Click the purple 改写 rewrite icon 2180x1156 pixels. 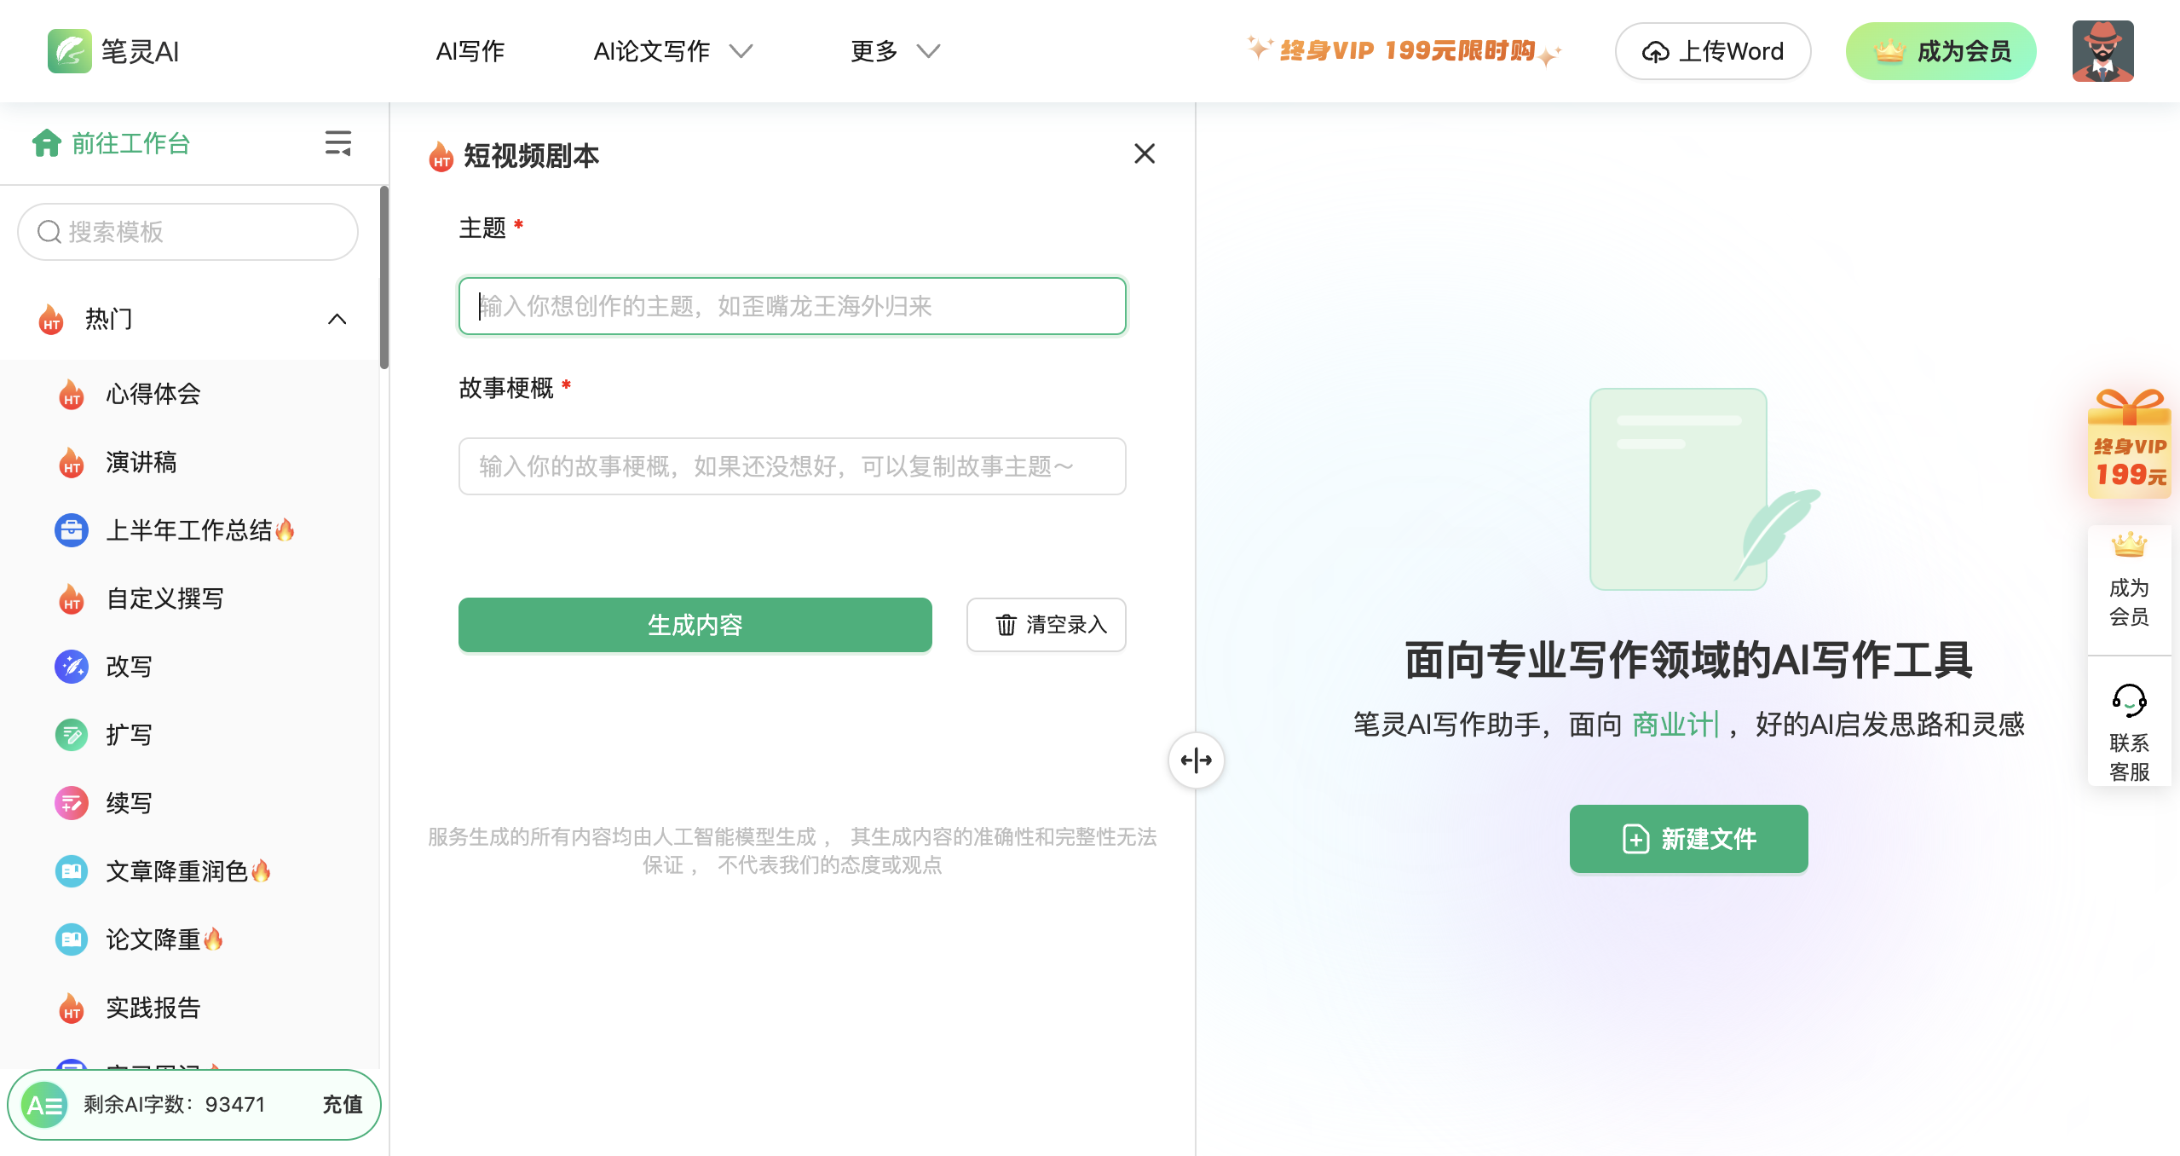coord(72,667)
